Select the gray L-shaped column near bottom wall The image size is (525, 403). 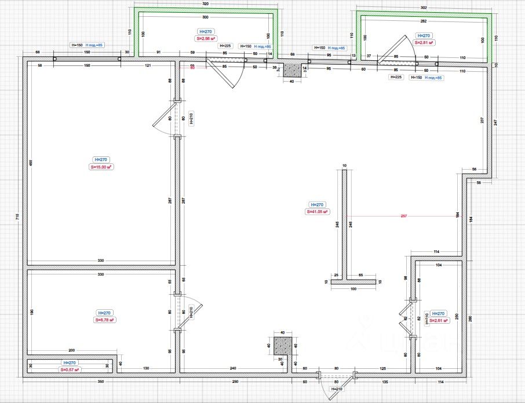click(283, 346)
